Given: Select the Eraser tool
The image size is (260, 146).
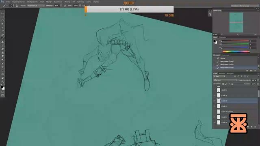Looking at the screenshot, I should pyautogui.click(x=2, y=49).
